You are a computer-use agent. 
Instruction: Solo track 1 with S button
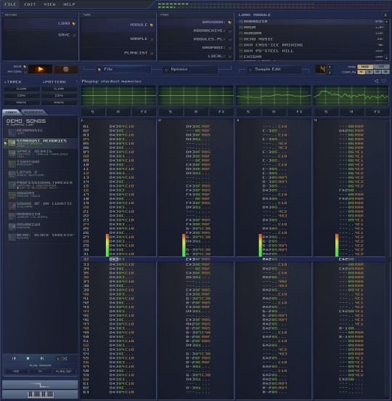pos(93,112)
